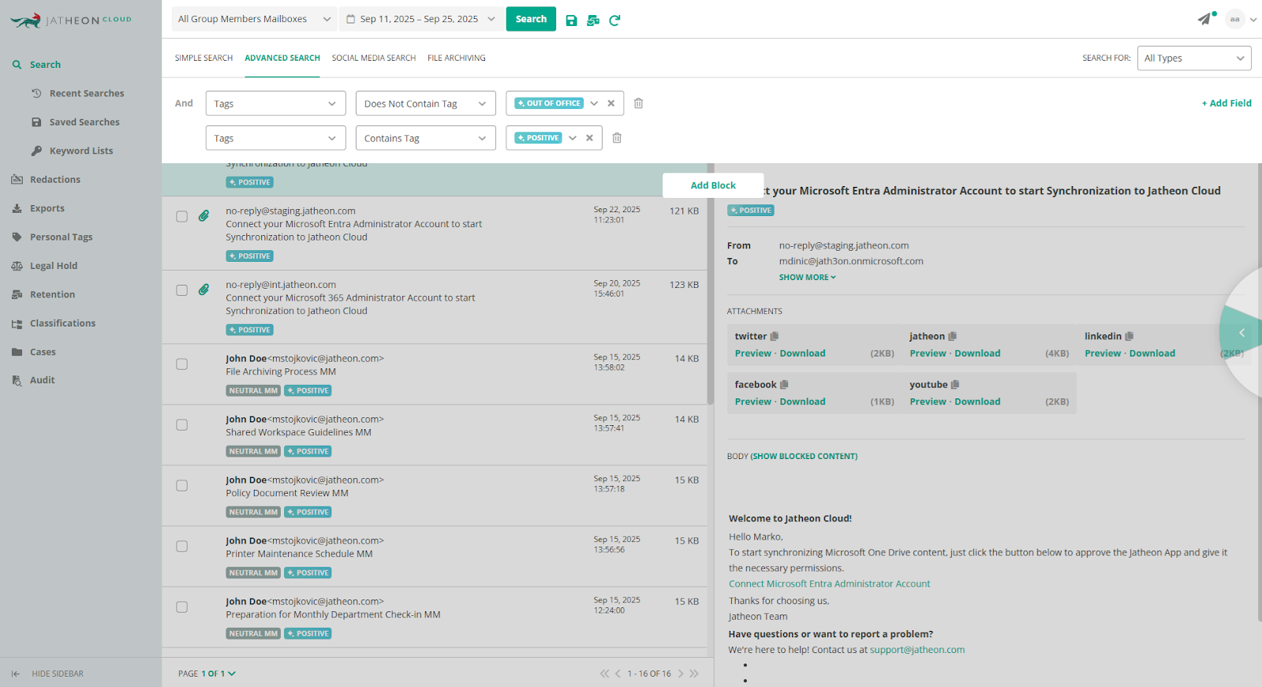The width and height of the screenshot is (1262, 687).
Task: Open Search in the sidebar
Action: [45, 65]
